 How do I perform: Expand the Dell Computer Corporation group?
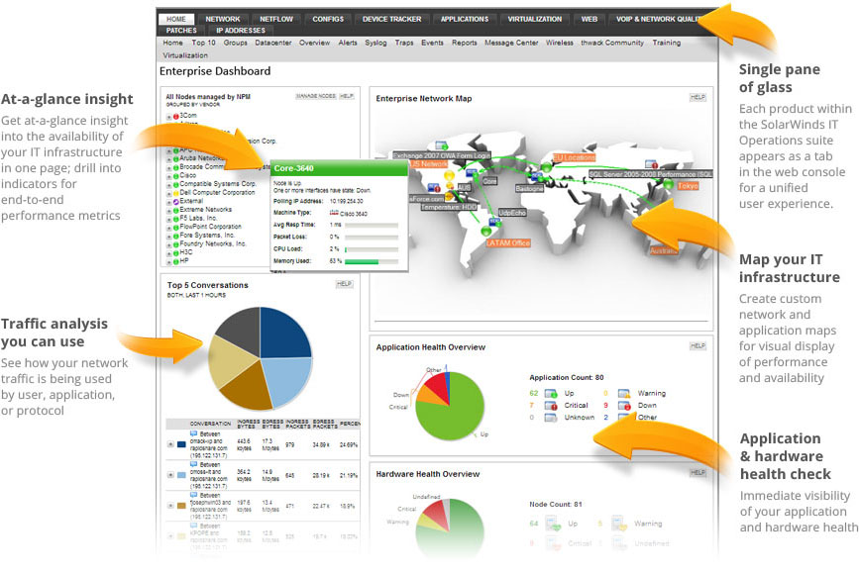169,193
